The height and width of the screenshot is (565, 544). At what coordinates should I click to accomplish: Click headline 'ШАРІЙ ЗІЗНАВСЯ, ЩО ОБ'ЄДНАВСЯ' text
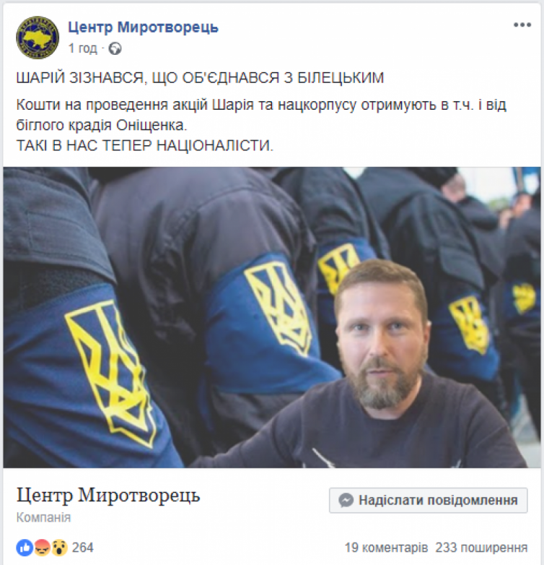pos(147,77)
